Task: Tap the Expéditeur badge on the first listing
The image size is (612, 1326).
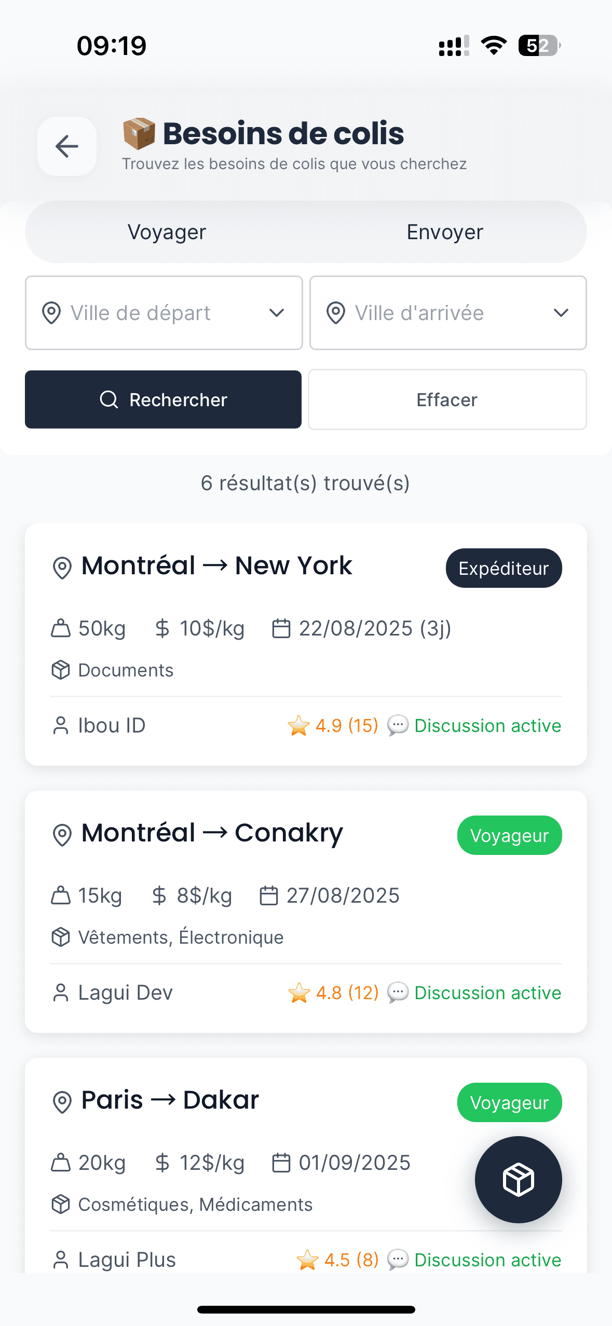Action: [504, 568]
